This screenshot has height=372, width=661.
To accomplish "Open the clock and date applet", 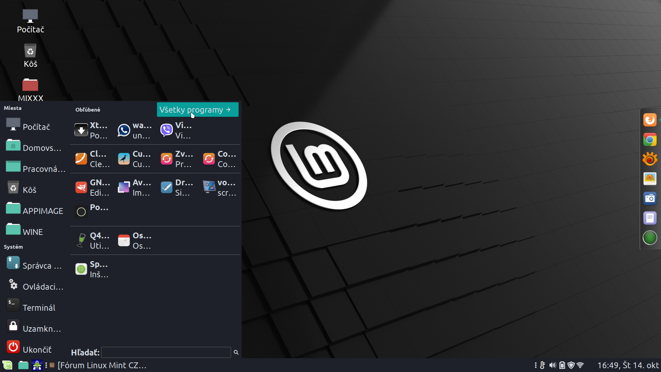I will tap(628, 365).
